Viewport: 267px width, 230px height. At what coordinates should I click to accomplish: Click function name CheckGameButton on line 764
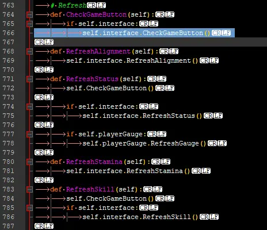coord(96,14)
